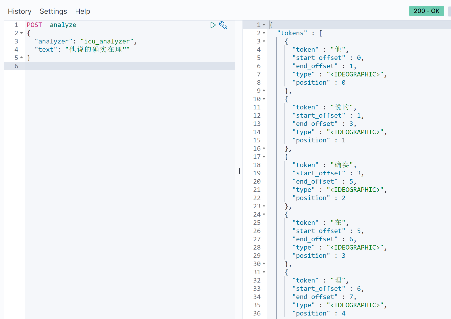Click fold arrow at response line 9

click(264, 91)
